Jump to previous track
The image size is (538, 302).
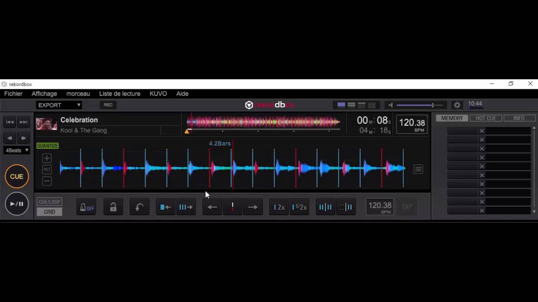10,122
